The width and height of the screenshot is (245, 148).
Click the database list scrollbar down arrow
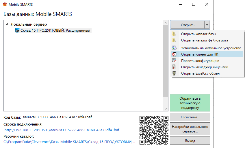[x=166, y=109]
